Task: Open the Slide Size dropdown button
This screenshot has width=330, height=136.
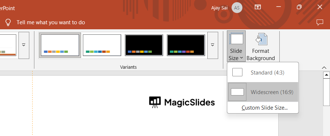Action: 236,46
